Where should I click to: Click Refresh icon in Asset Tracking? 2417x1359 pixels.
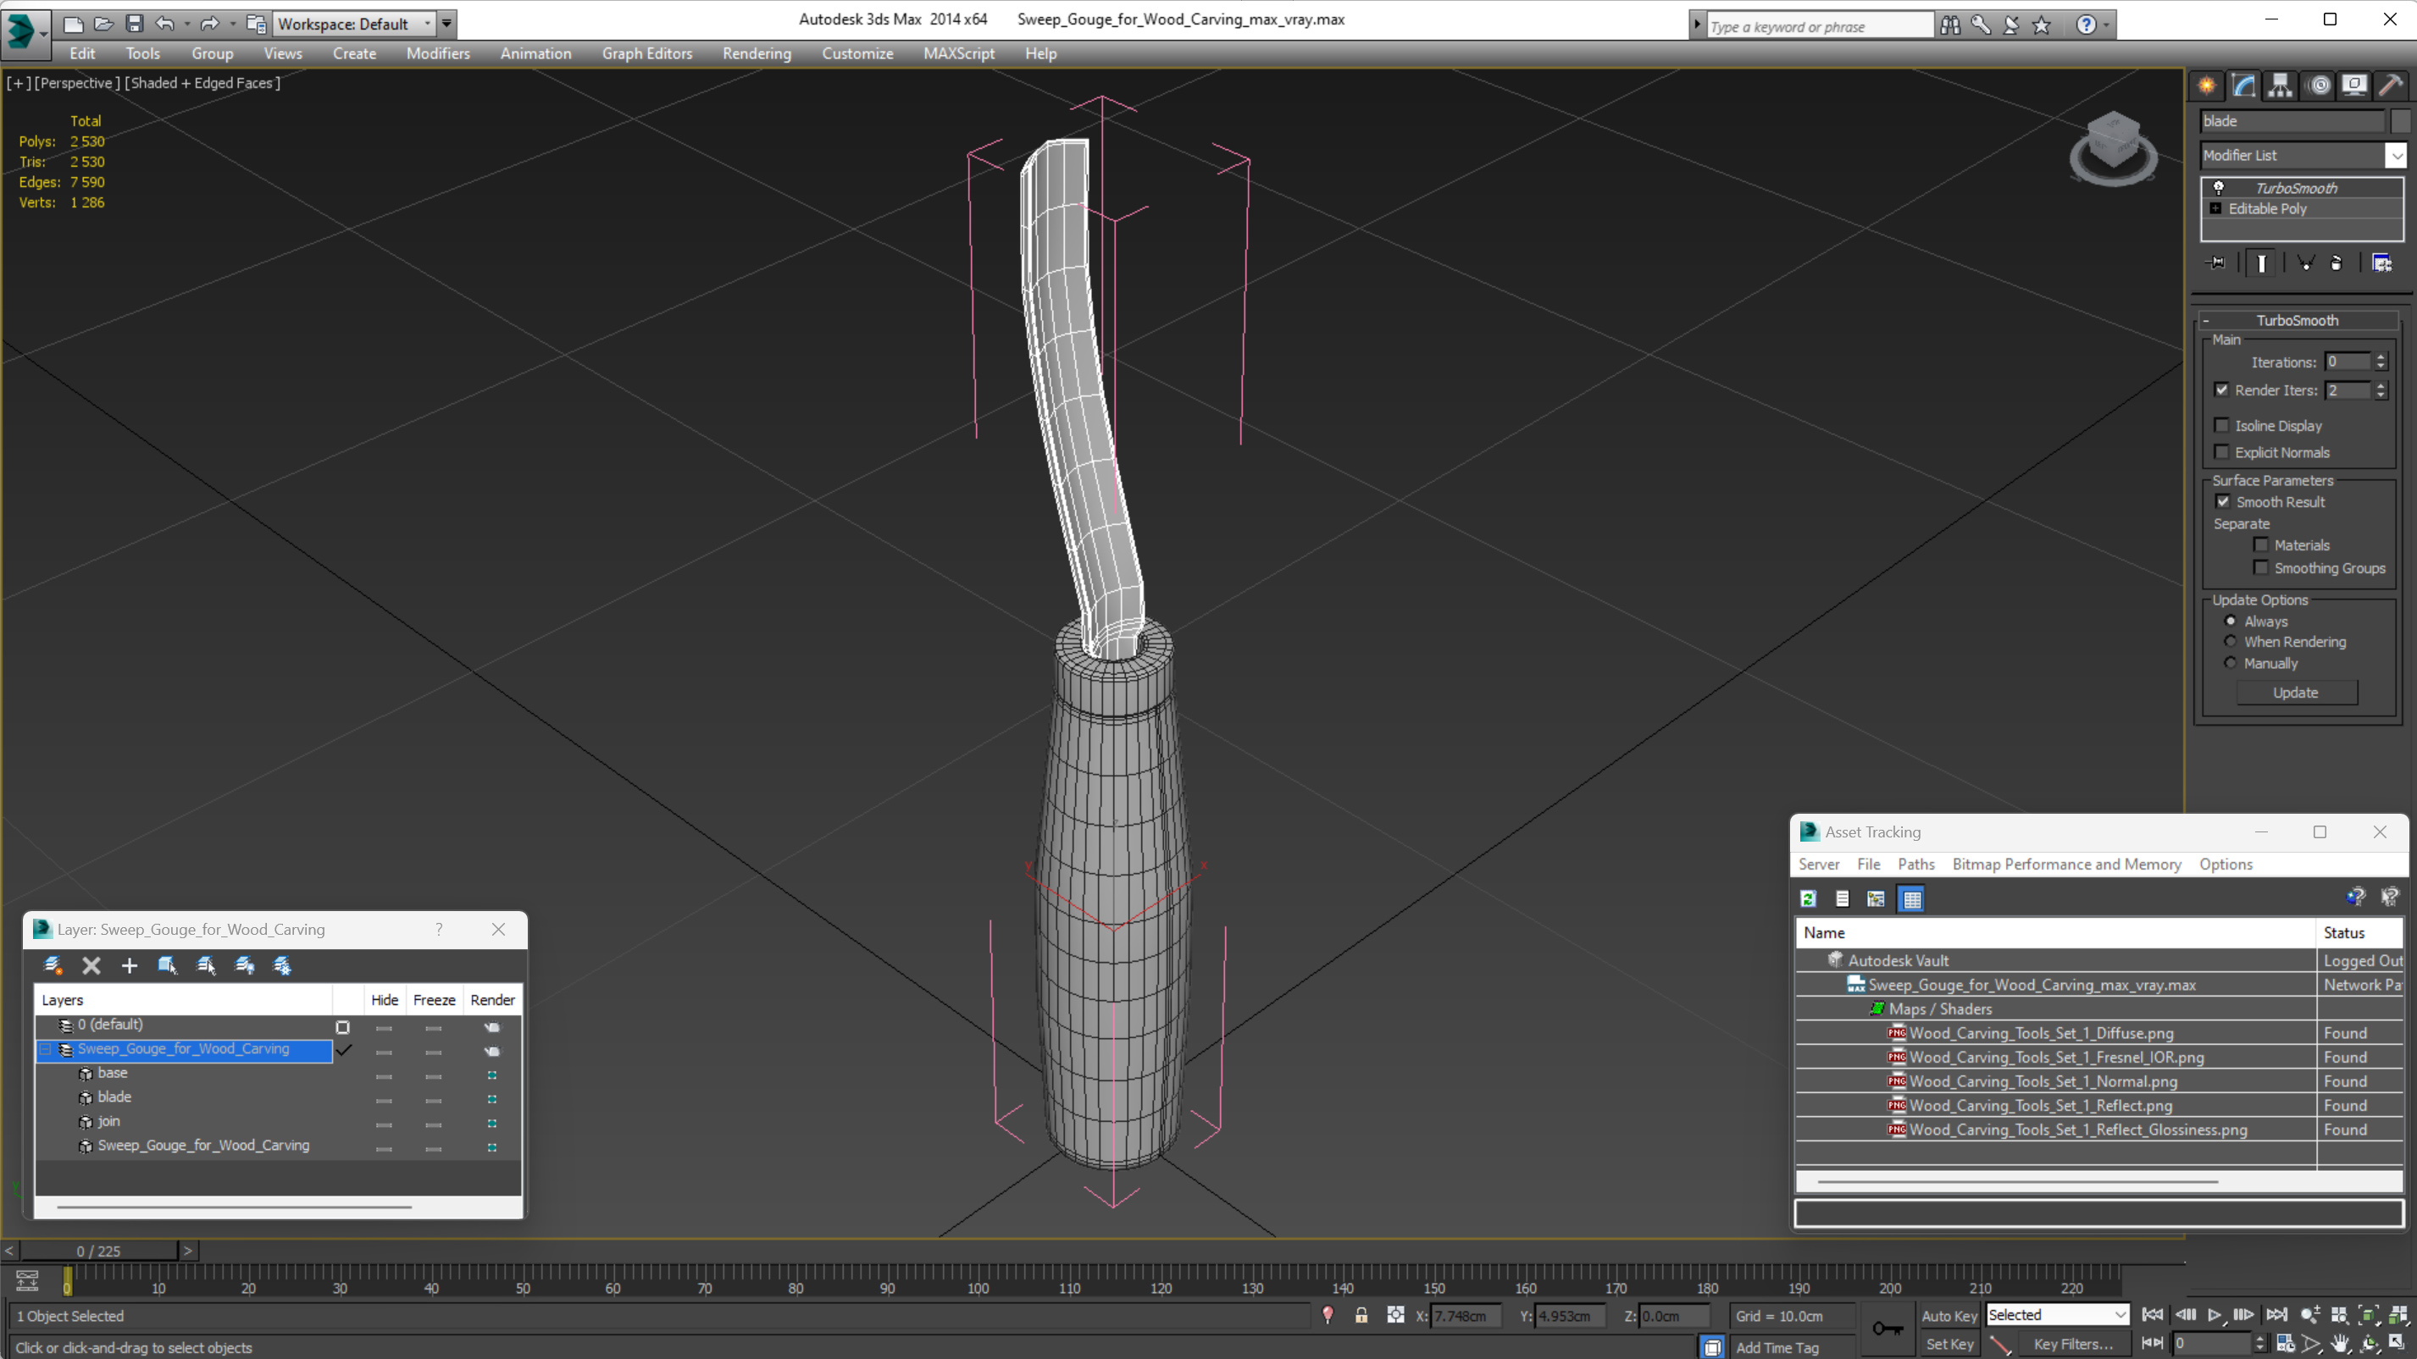point(1808,898)
